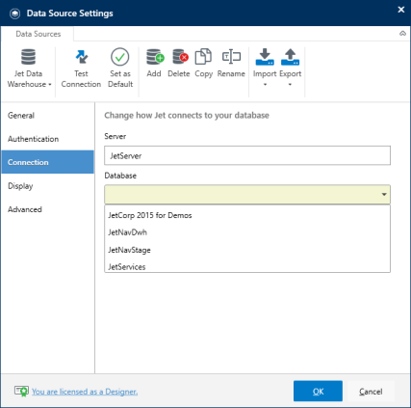
Task: Click the Test Connection icon
Action: click(82, 57)
